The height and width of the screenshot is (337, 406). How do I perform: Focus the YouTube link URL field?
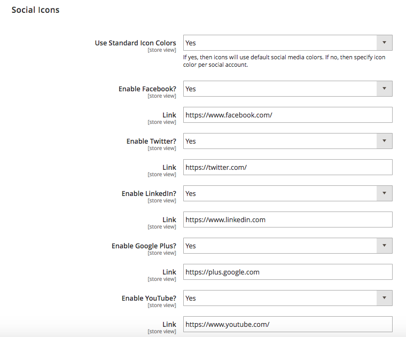point(287,324)
